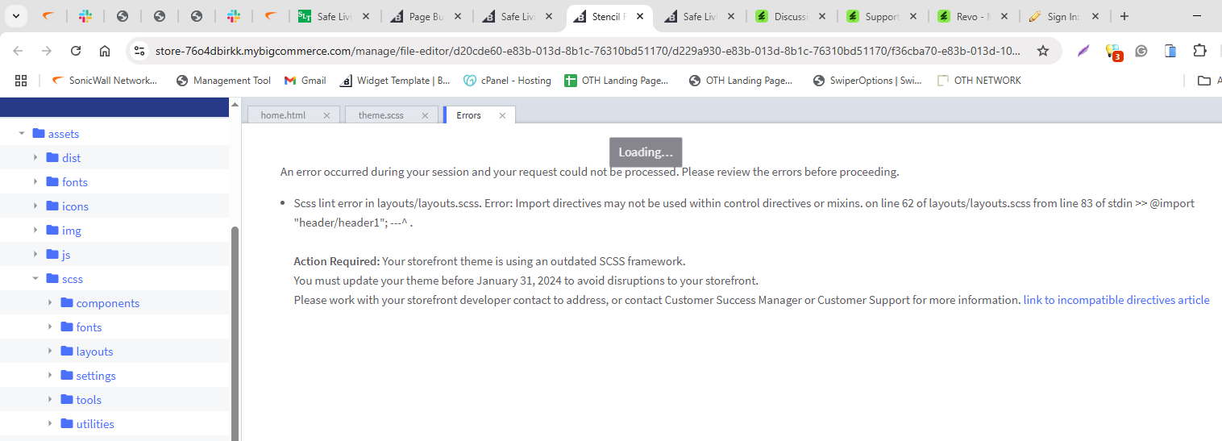The width and height of the screenshot is (1222, 441).
Task: Reload the current page
Action: coord(76,51)
